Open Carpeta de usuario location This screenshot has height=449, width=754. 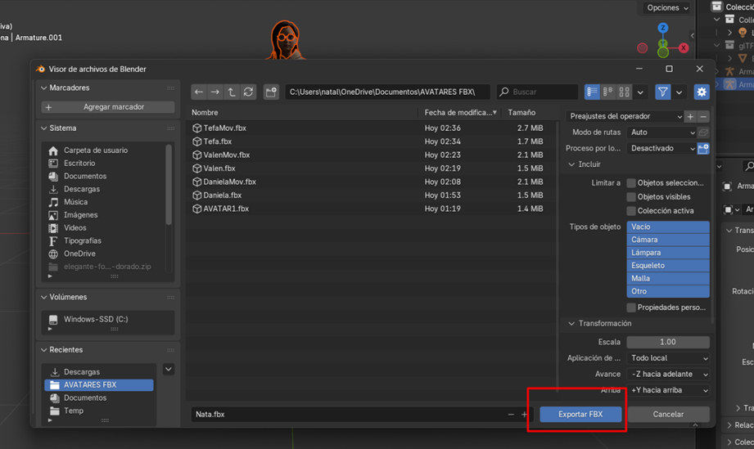[x=96, y=150]
